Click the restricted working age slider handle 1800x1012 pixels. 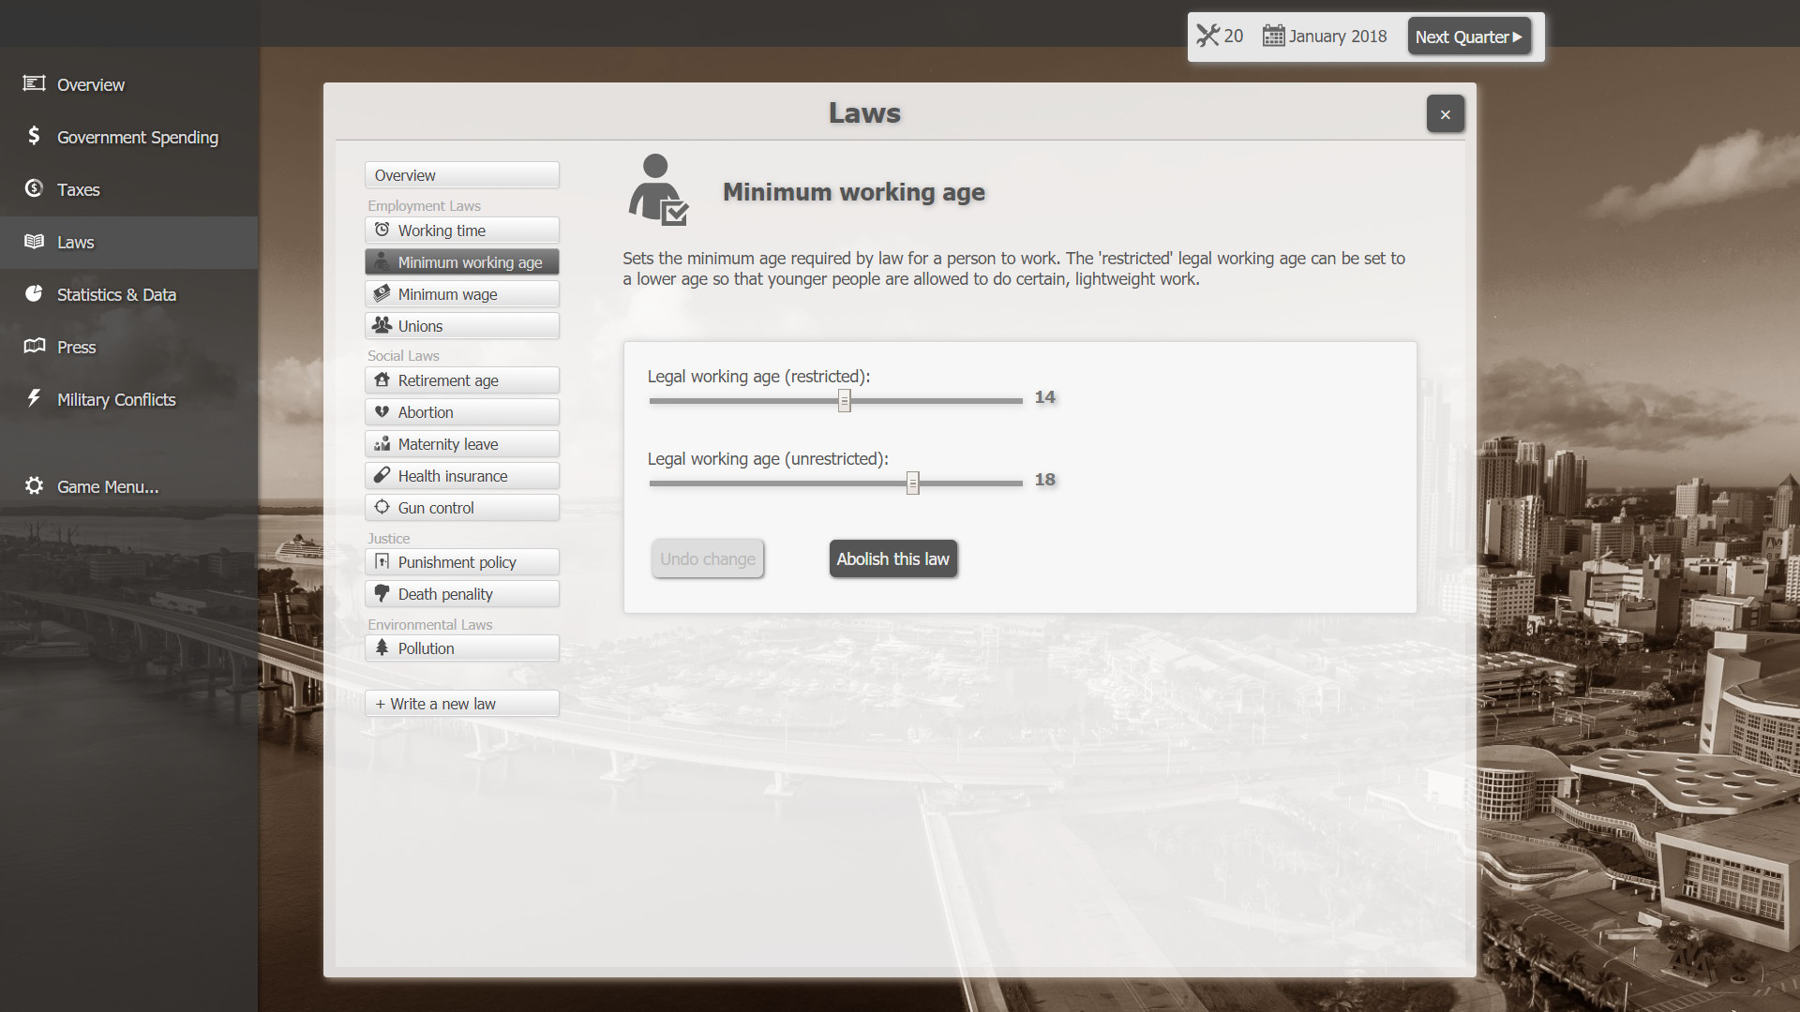845,400
